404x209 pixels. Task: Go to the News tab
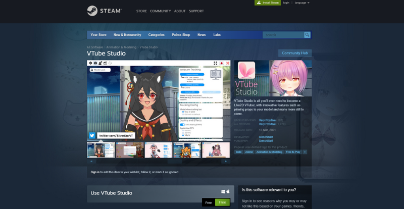201,35
